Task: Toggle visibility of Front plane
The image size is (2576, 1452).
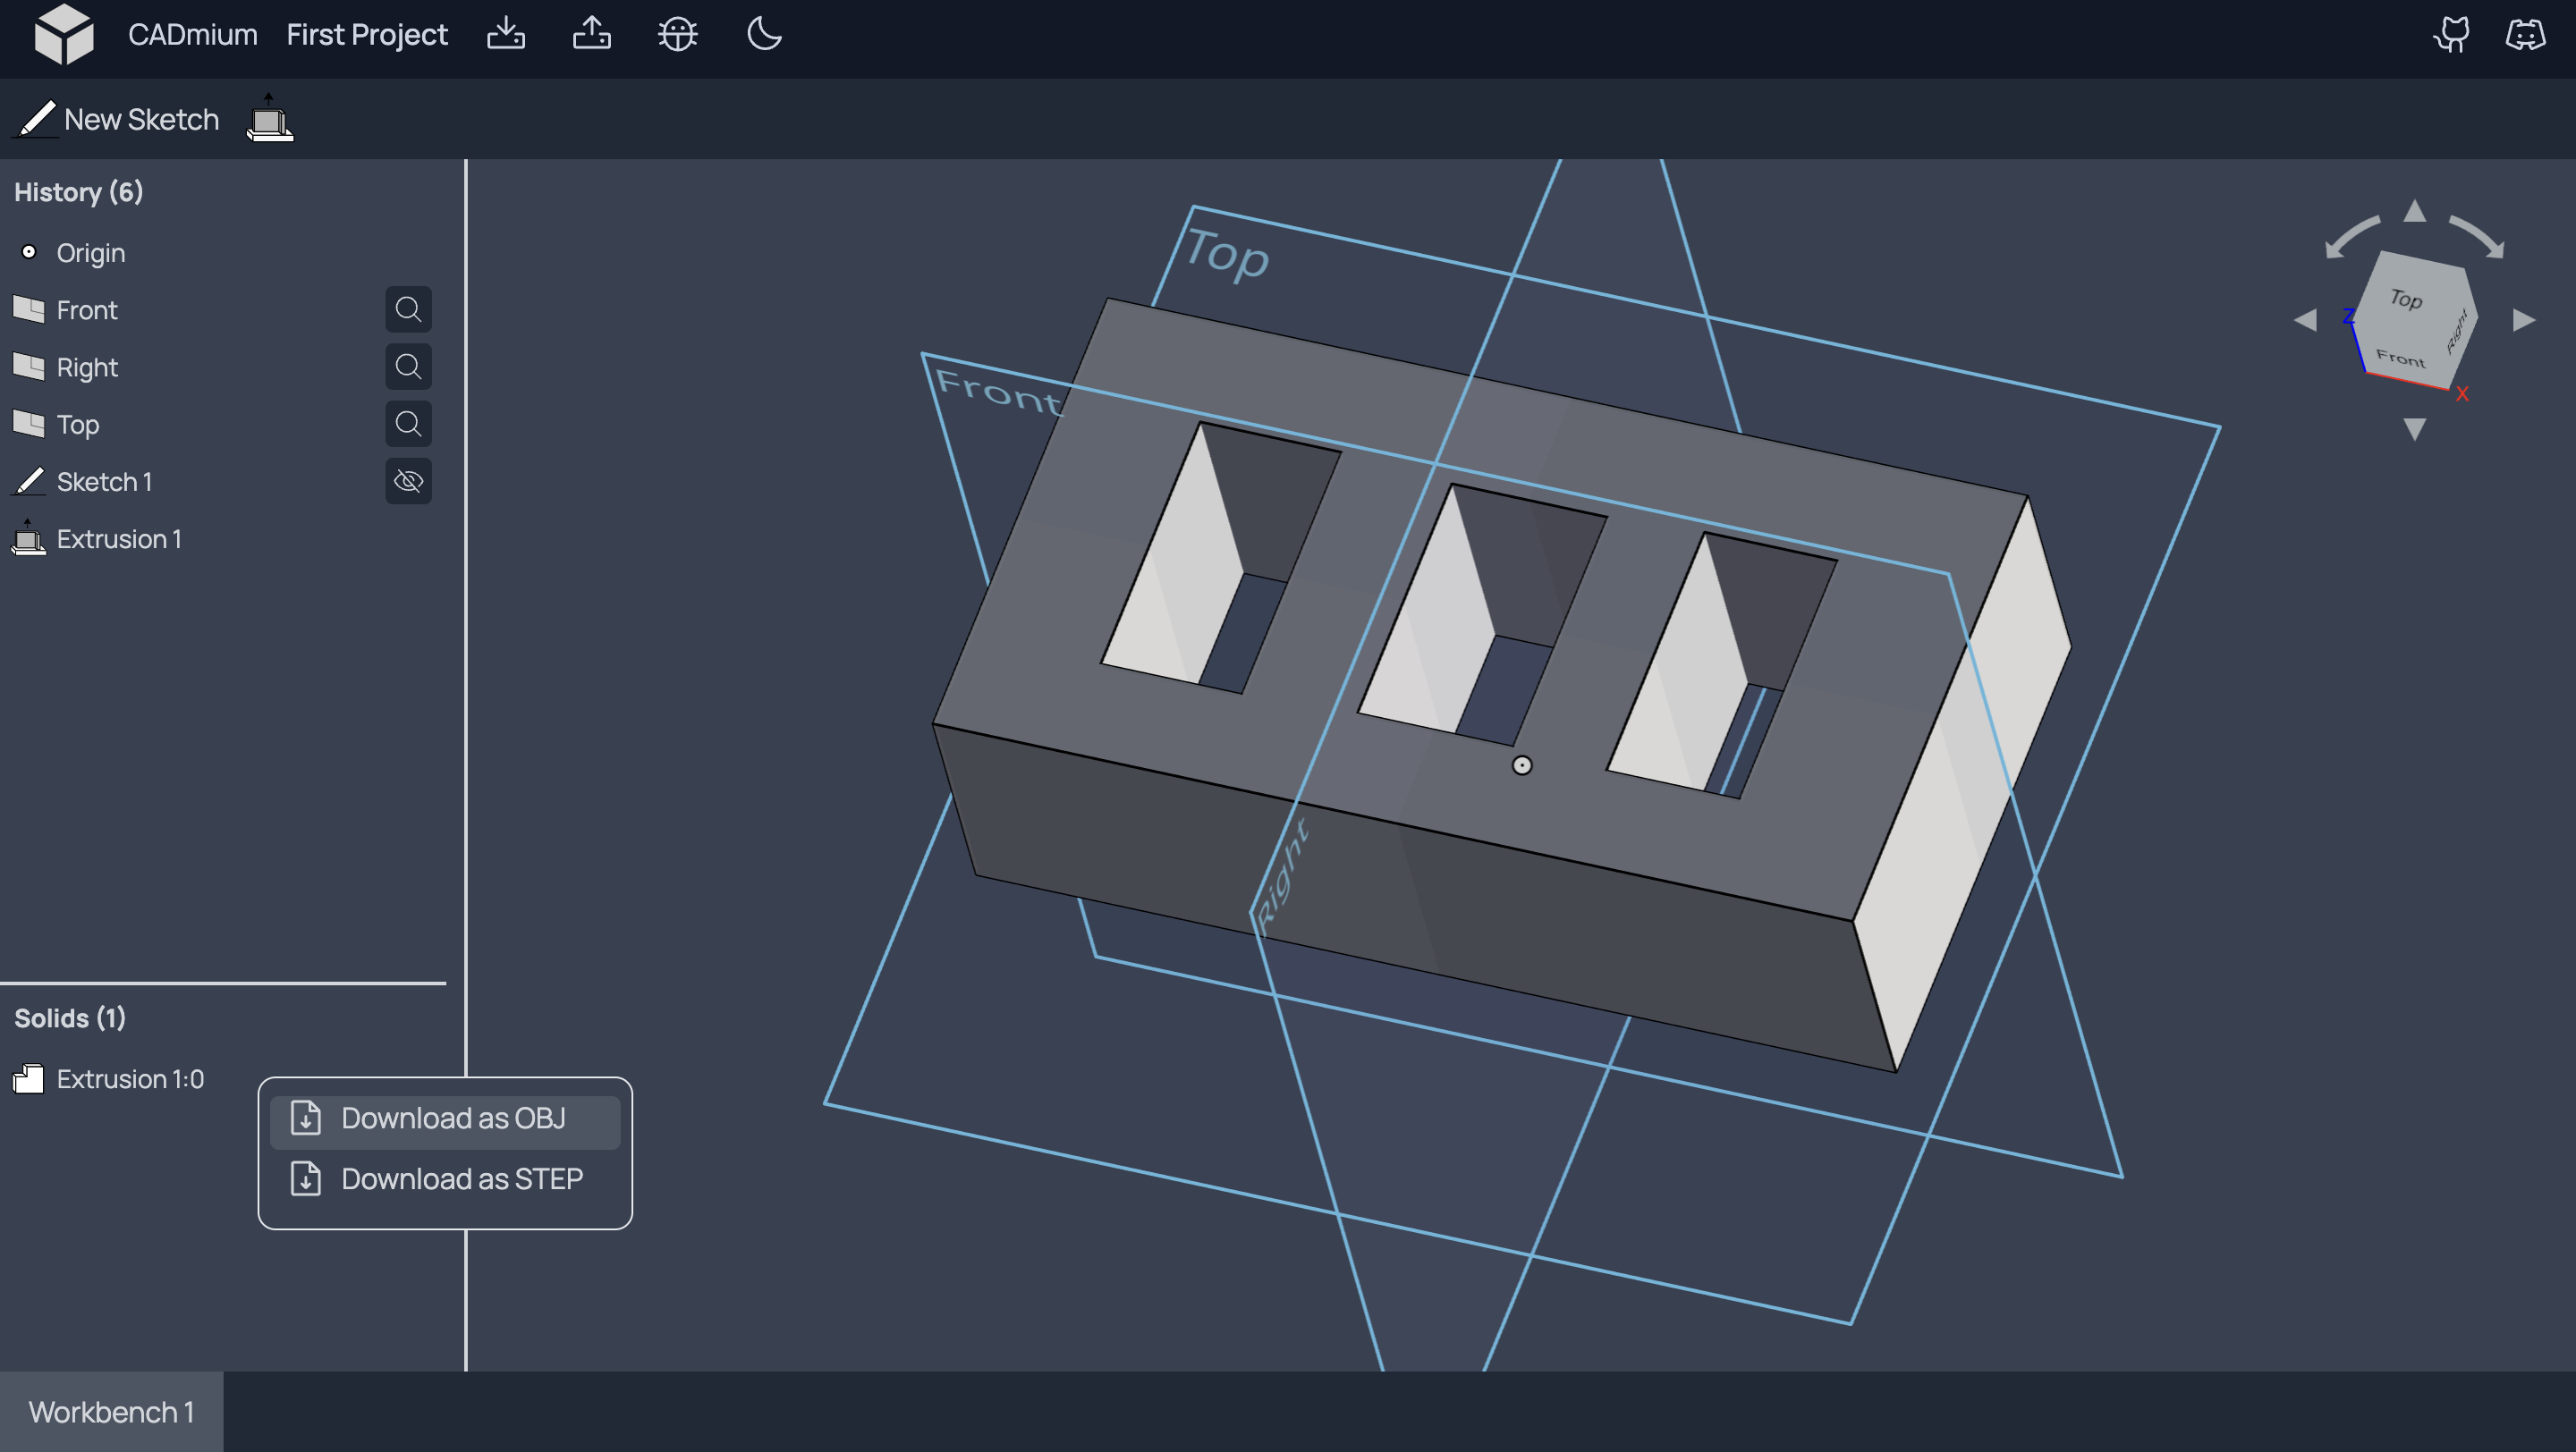Action: 407,308
